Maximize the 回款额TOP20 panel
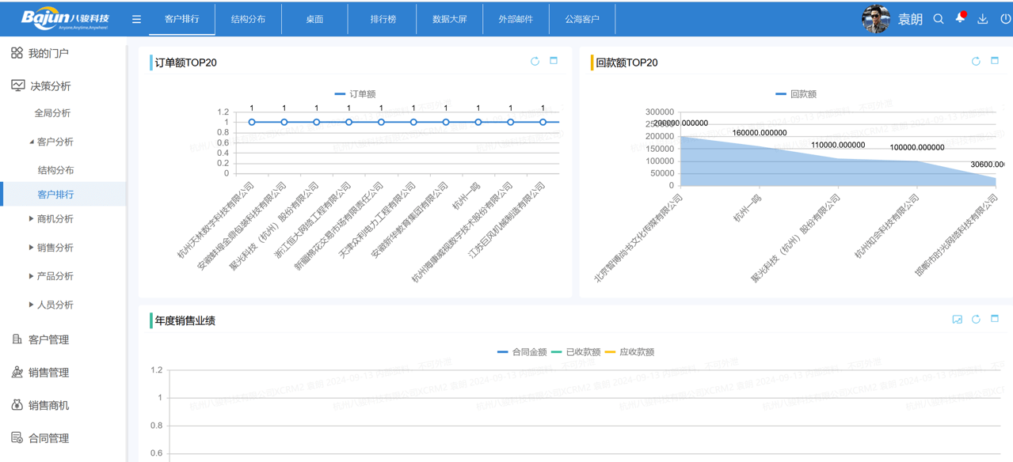The width and height of the screenshot is (1013, 462). pyautogui.click(x=995, y=61)
